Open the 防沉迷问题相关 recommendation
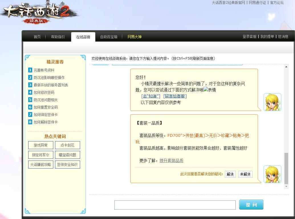 coord(46,100)
